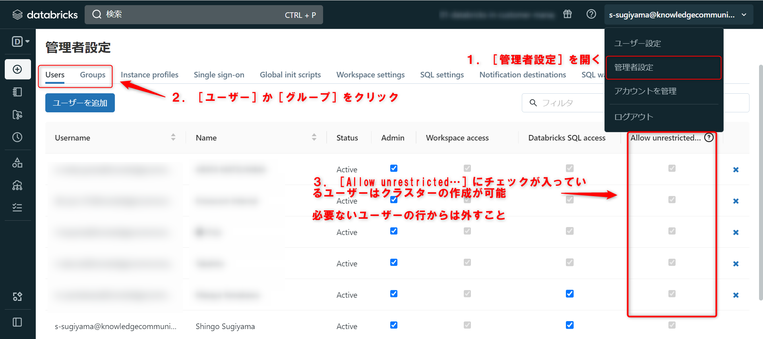This screenshot has width=763, height=339.
Task: Toggle Workspace access checkbox for Shingo Sugiyama
Action: tap(467, 325)
